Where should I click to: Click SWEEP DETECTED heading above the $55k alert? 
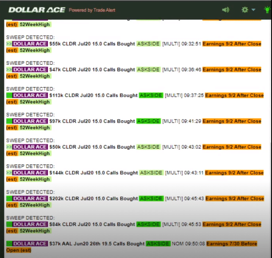tap(31, 37)
